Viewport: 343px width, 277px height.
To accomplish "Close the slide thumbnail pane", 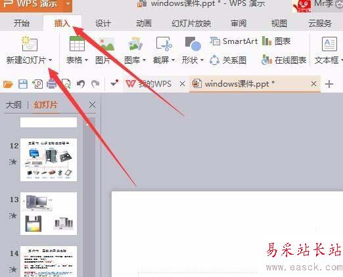I will 92,105.
